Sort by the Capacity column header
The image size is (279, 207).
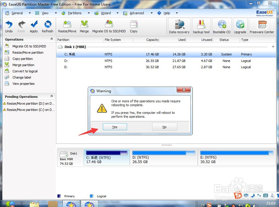(x=146, y=40)
